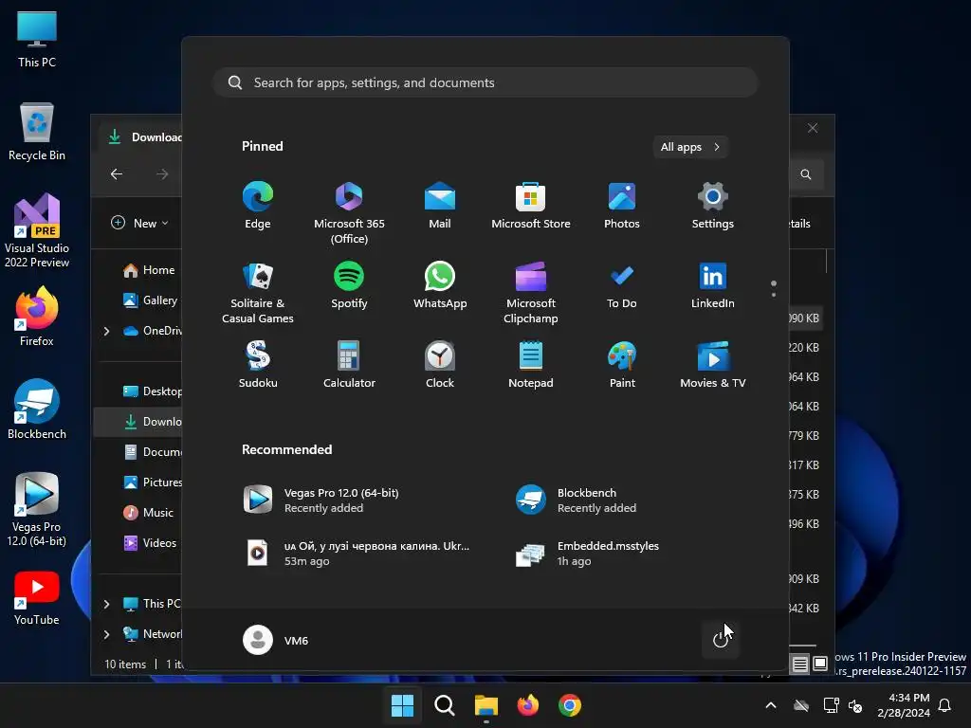Select the Recycle Bin desktop icon
This screenshot has width=971, height=728.
(37, 132)
